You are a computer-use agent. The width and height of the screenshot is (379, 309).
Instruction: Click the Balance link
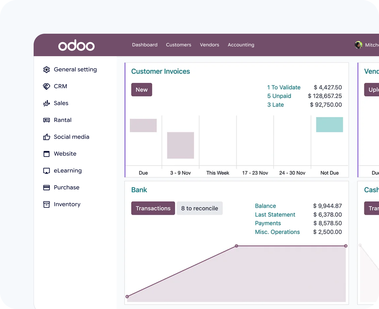pos(265,206)
